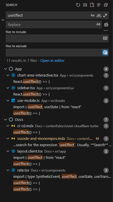The image size is (113, 202).
Task: Open rate.tsx file entry
Action: tap(23, 170)
